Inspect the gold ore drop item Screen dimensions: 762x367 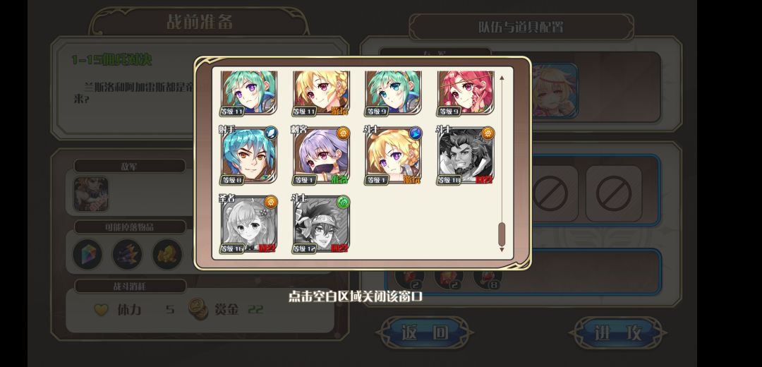point(167,254)
